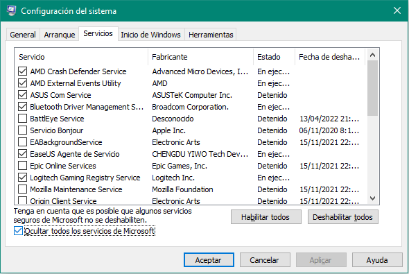Click the Cancelar button
This screenshot has width=409, height=274.
click(x=265, y=260)
